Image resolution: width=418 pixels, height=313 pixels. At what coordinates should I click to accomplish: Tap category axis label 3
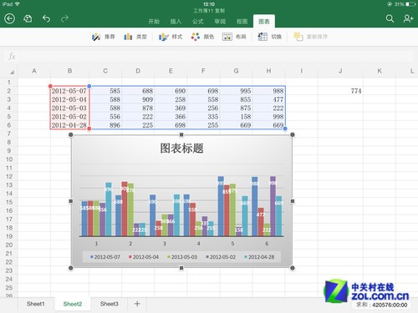(165, 244)
